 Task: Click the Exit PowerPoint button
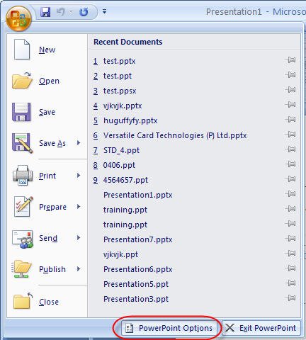pyautogui.click(x=261, y=328)
